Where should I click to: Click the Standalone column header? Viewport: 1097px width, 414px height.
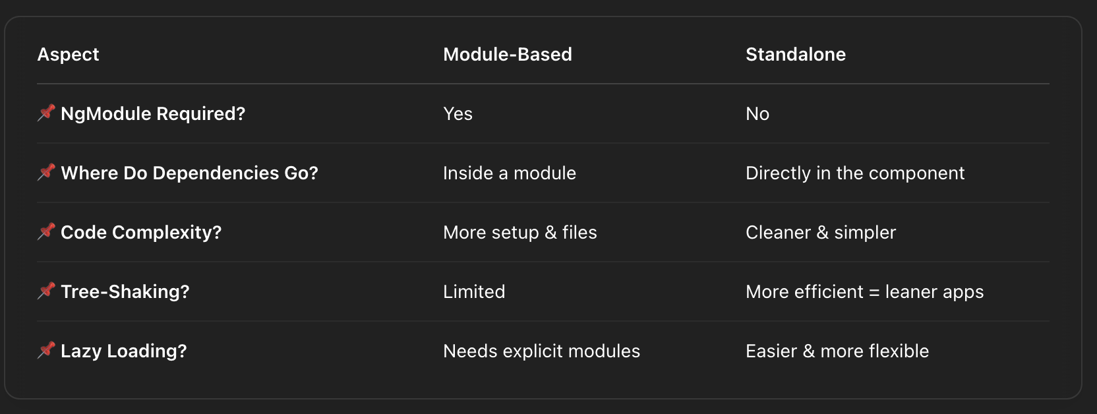(x=795, y=54)
